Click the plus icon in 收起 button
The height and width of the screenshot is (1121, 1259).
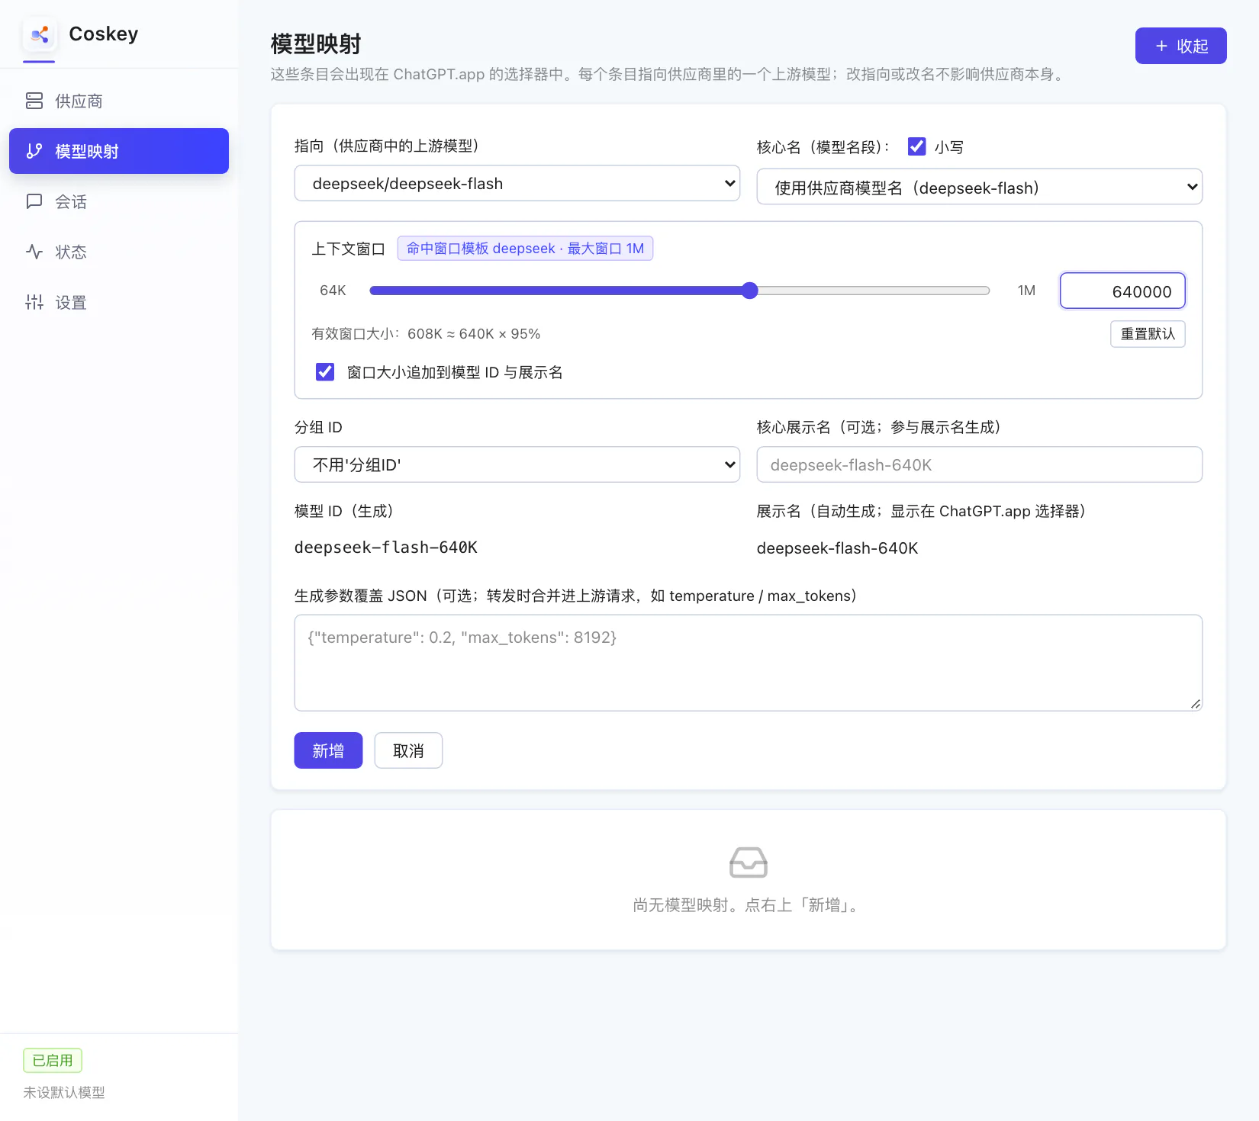click(x=1161, y=46)
